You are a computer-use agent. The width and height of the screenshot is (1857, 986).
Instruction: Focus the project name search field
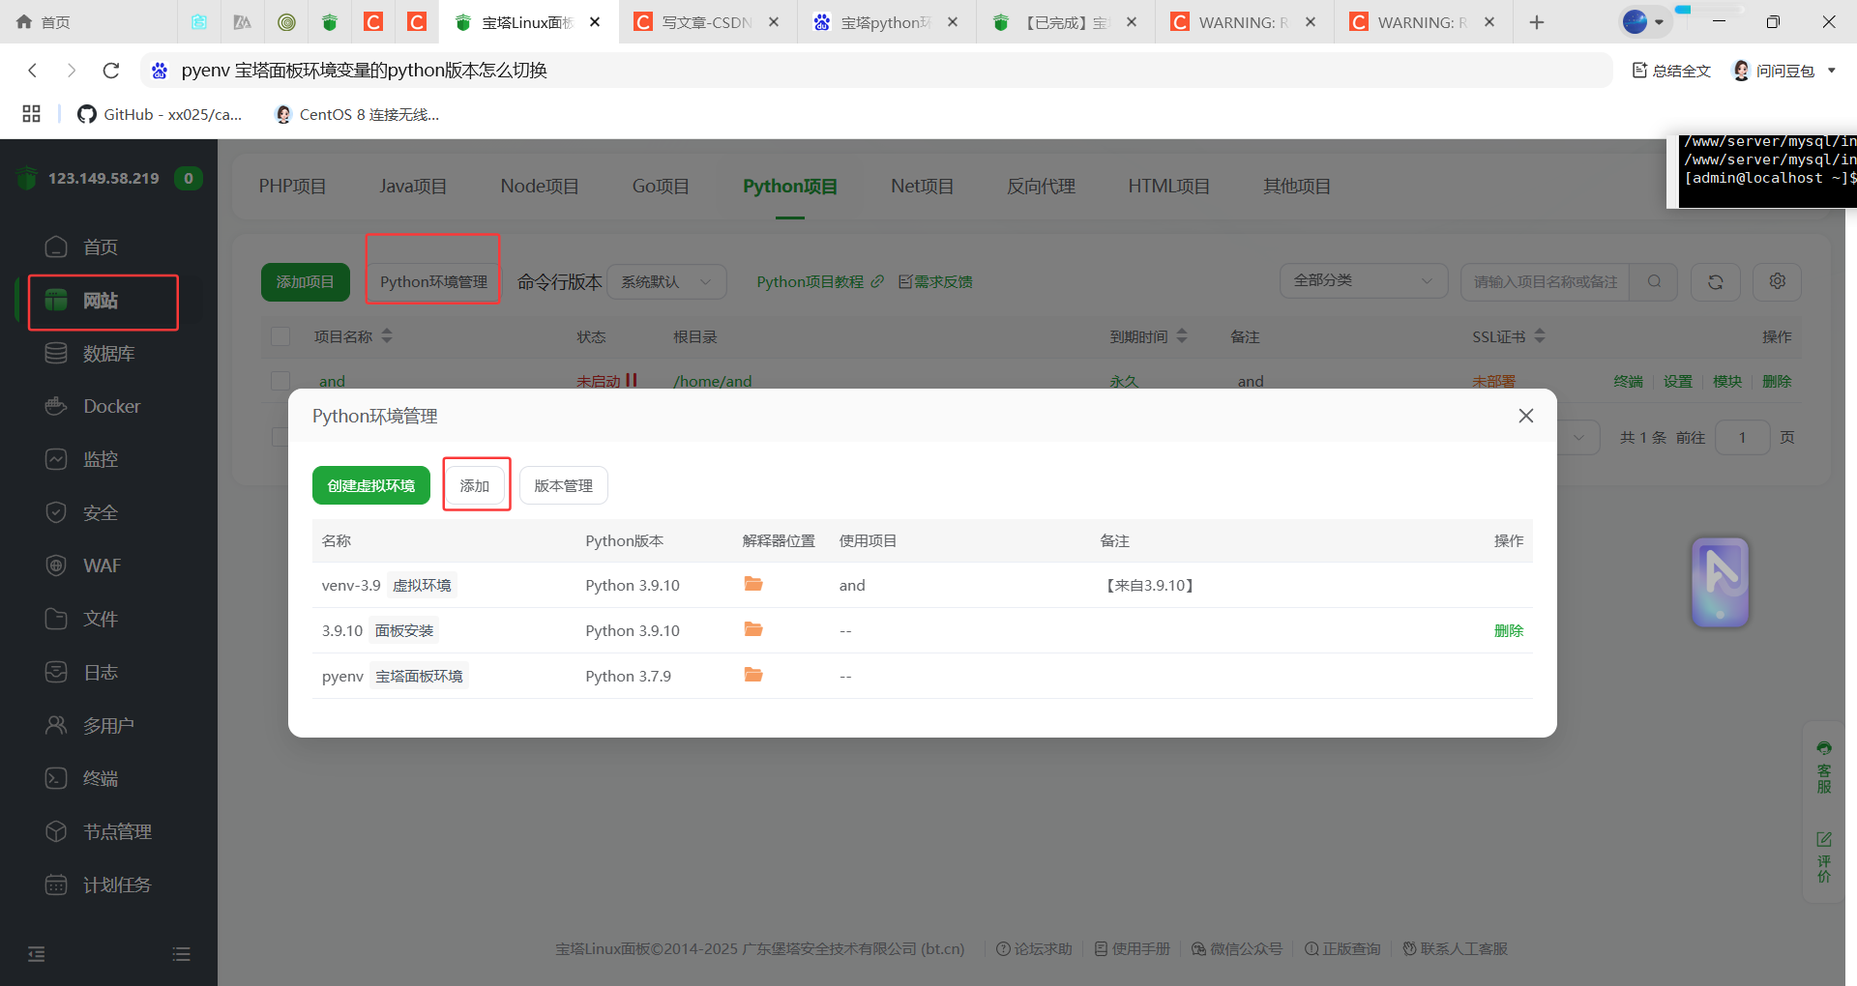pyautogui.click(x=1545, y=281)
